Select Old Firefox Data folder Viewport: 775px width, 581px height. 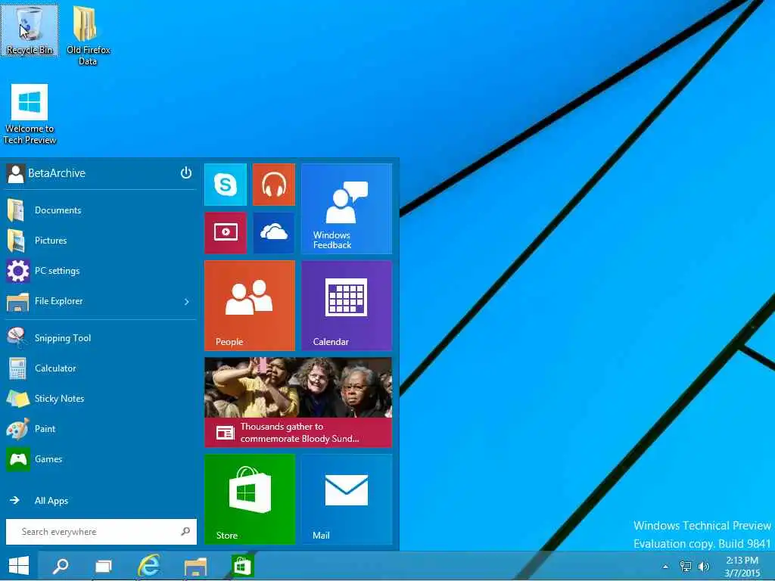point(88,35)
